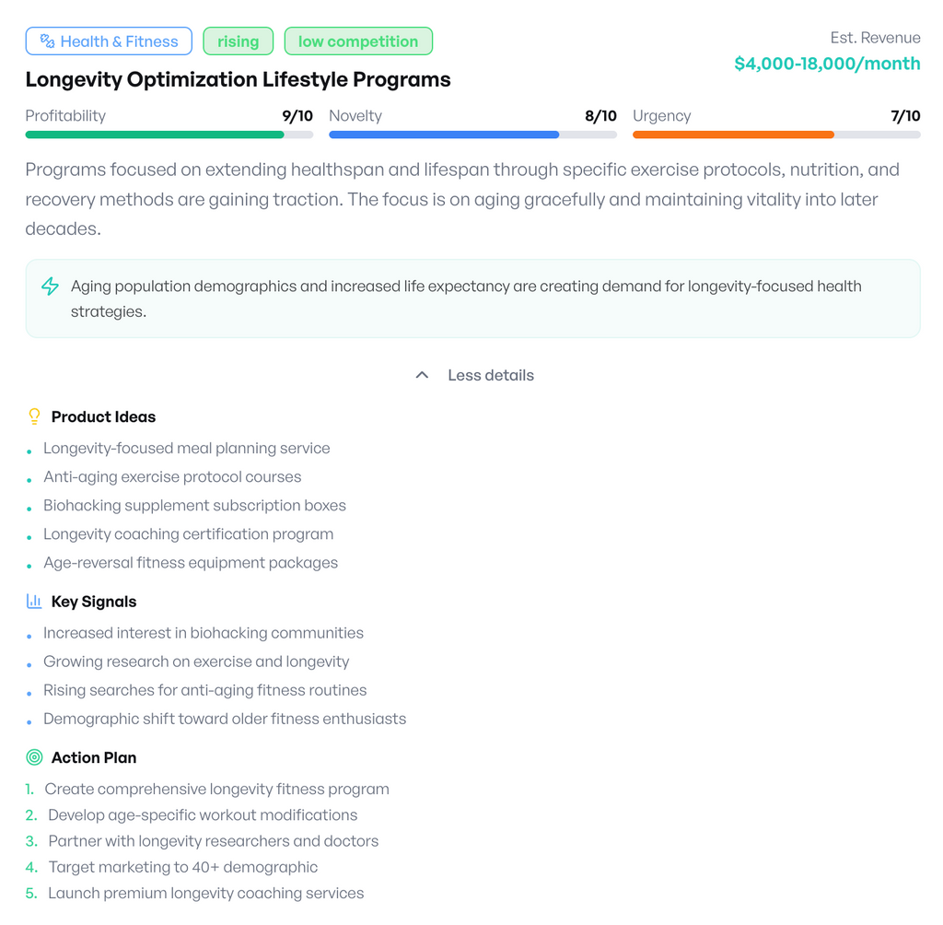The image size is (943, 925).
Task: Click the rising trend badge
Action: [239, 41]
